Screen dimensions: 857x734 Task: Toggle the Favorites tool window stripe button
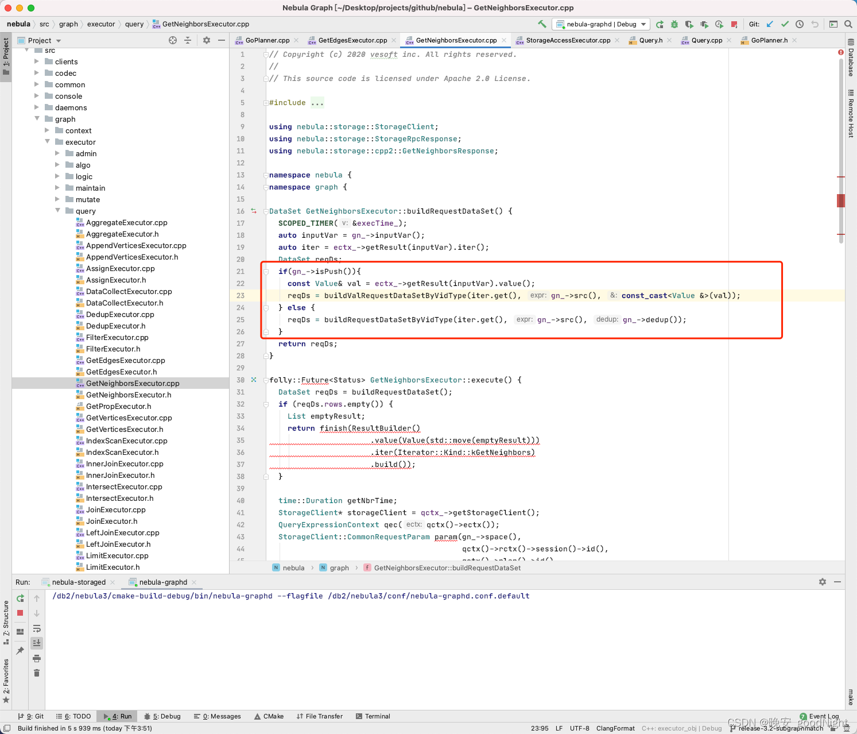coord(6,681)
